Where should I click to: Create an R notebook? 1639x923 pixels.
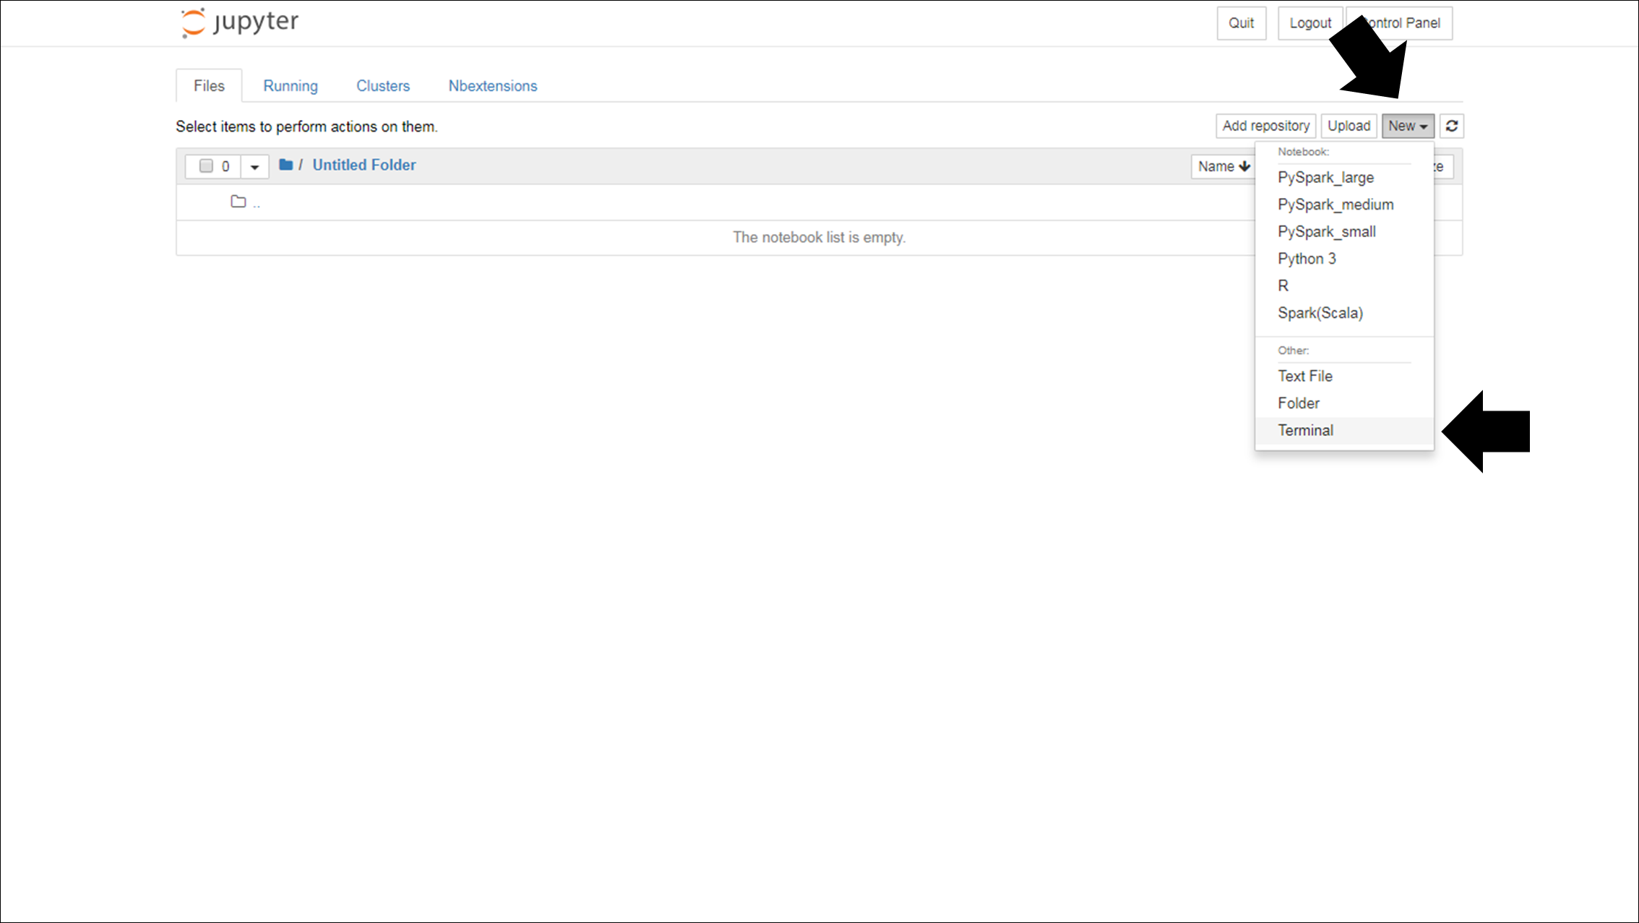point(1344,286)
